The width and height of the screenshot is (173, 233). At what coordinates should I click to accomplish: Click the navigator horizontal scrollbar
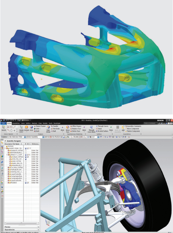click(22, 223)
